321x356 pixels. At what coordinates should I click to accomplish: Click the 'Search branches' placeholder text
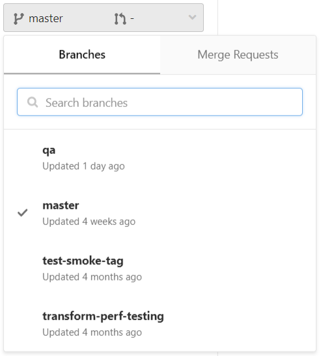(87, 103)
